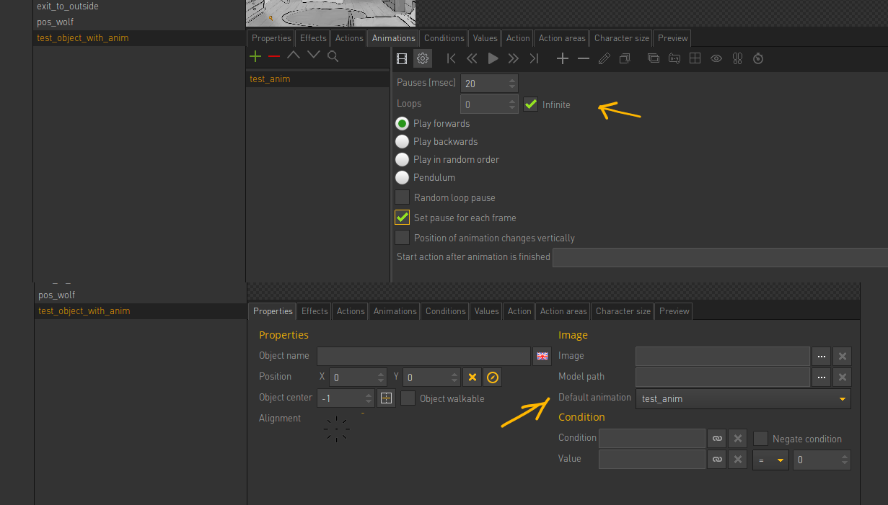Click the green plus to add an animation
Image resolution: width=888 pixels, height=505 pixels.
click(x=255, y=56)
